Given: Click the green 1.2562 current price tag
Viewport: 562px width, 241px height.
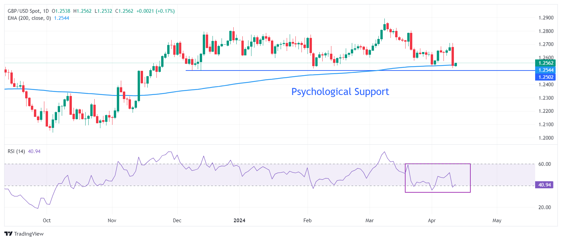Looking at the screenshot, I should coord(546,63).
